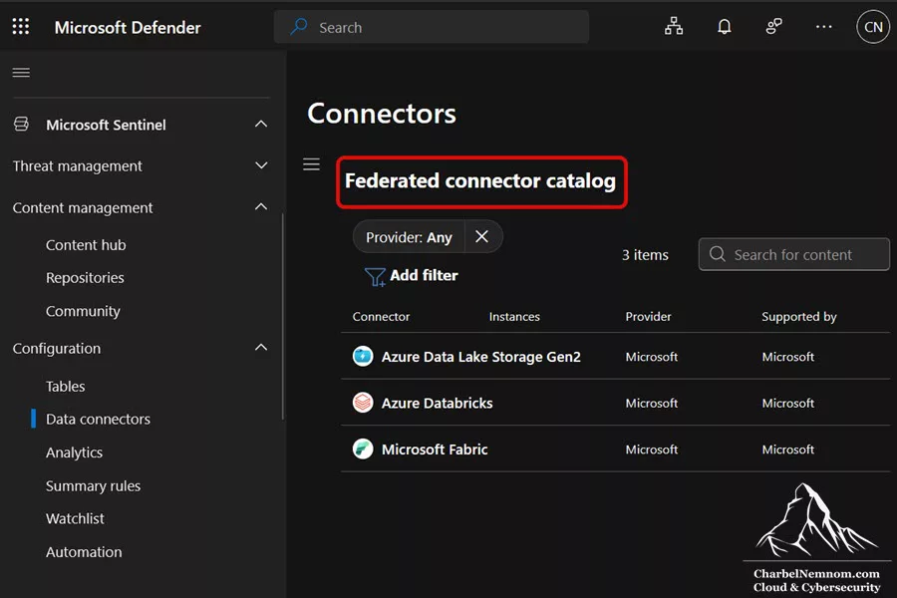
Task: Toggle the connectors pane hamburger icon
Action: [x=311, y=164]
